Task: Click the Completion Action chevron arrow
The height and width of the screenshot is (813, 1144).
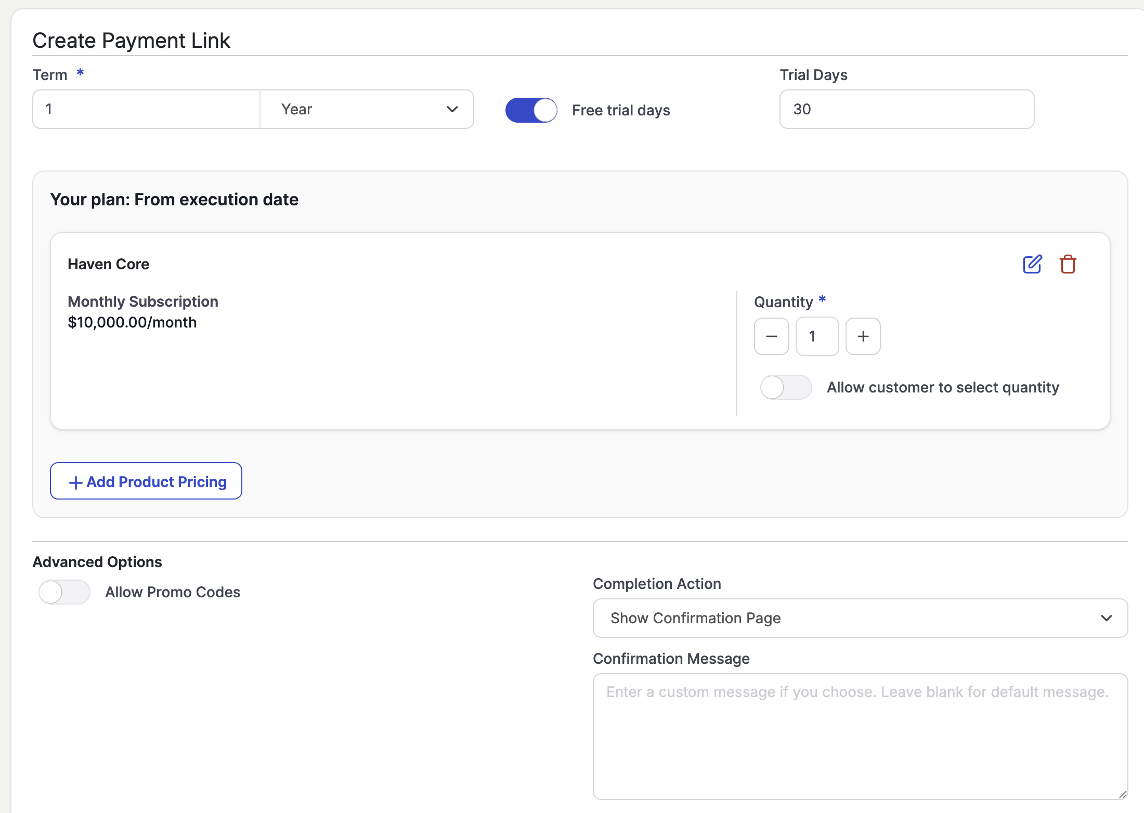Action: coord(1106,618)
